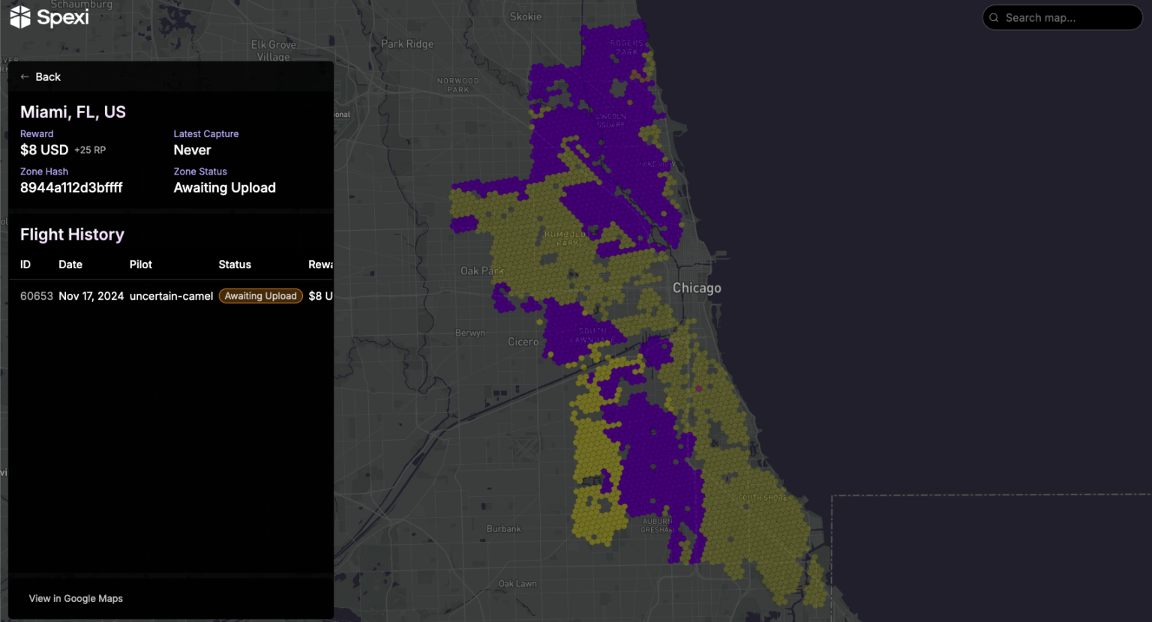Click the Zone Hash value 8944a112d3bffff
1152x622 pixels.
[71, 187]
